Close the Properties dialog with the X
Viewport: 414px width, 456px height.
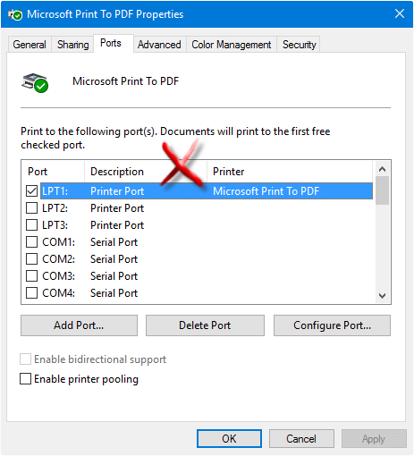400,13
